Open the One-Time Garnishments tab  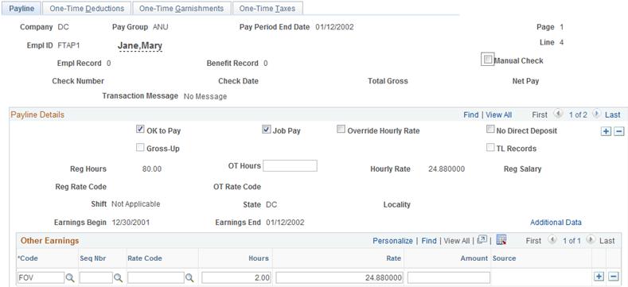(x=181, y=9)
